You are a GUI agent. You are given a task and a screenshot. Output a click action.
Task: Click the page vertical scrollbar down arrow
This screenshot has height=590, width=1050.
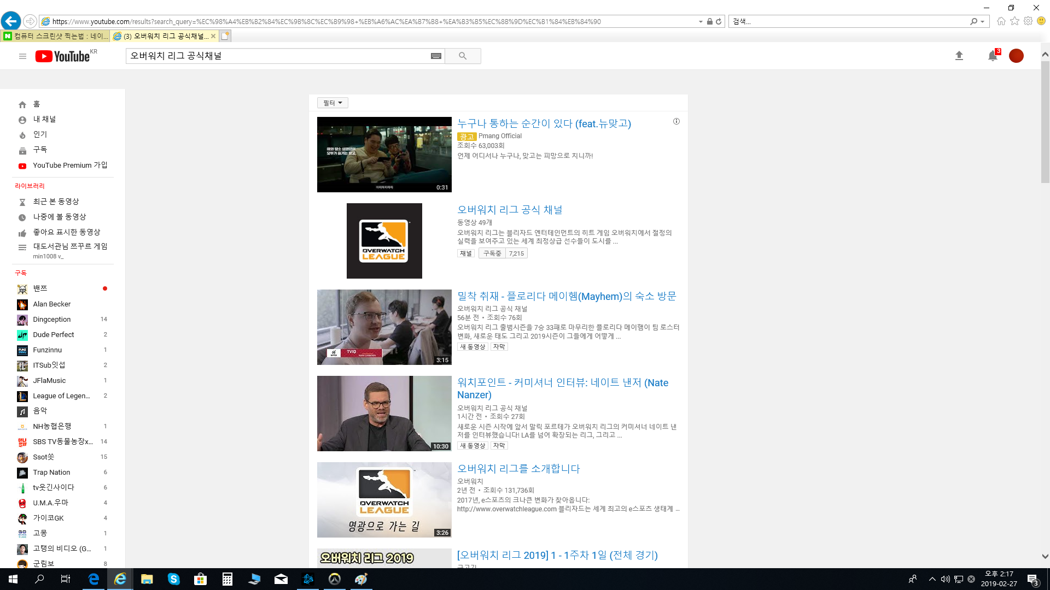coord(1045,557)
